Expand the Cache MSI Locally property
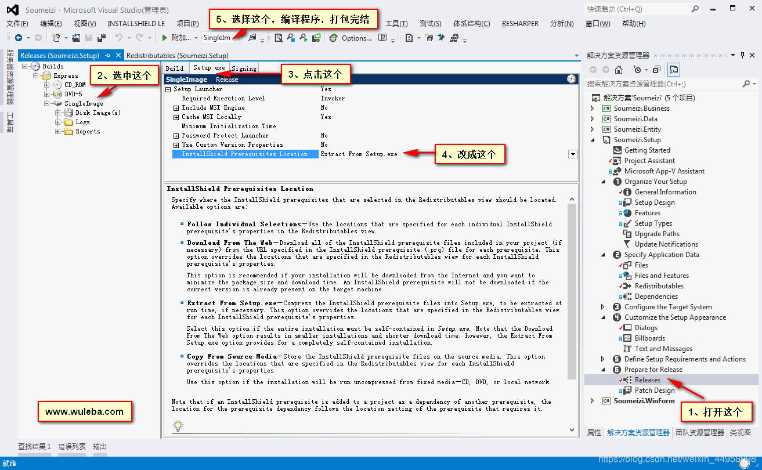 176,117
